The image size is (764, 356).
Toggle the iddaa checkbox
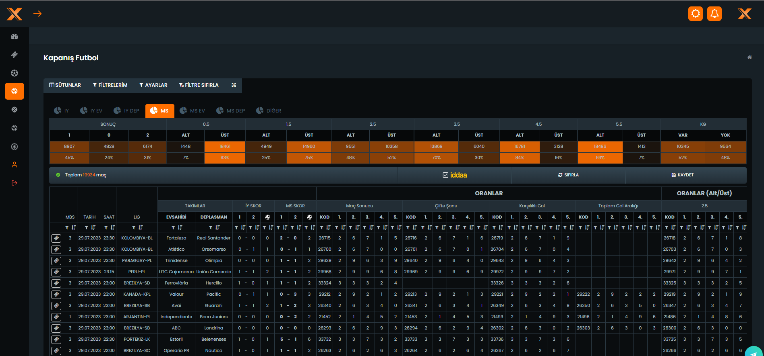pos(445,175)
